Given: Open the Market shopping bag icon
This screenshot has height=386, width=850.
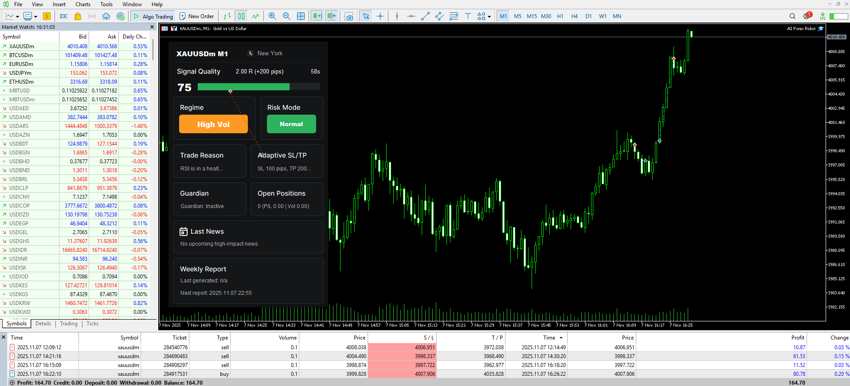Looking at the screenshot, I should tap(78, 16).
